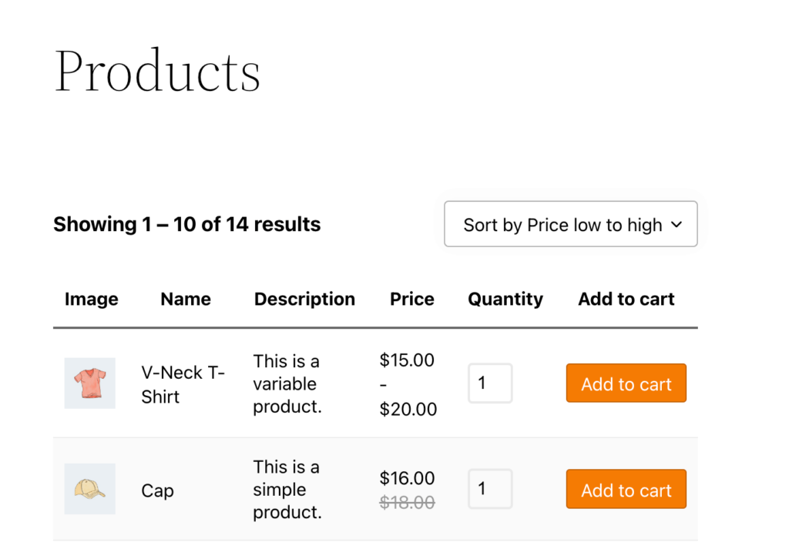Screen dimensions: 789x559
Task: Click the Add to cart column header
Action: point(626,299)
